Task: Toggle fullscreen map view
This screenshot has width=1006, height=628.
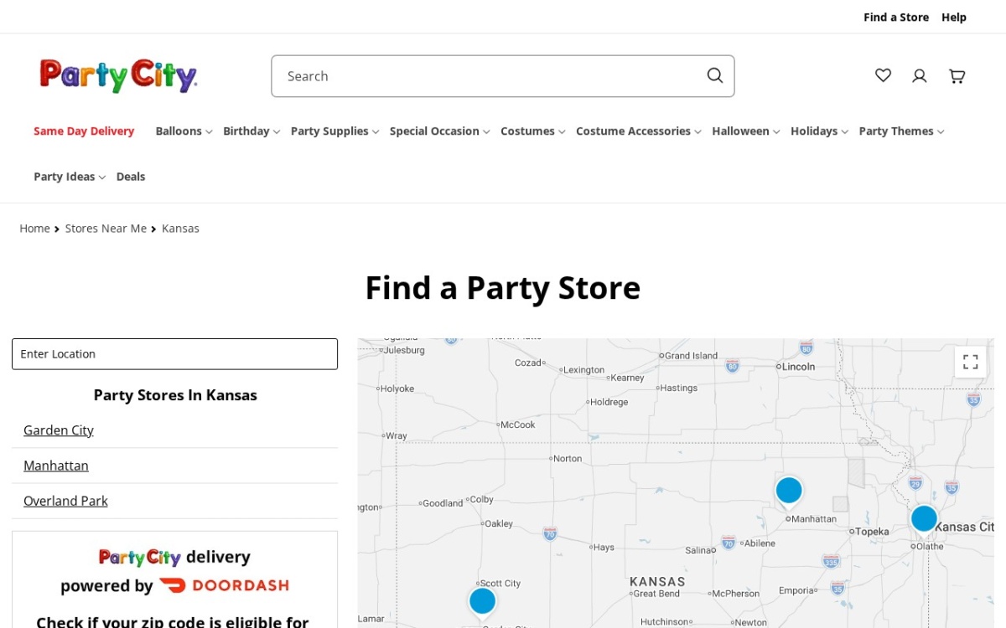Action: pyautogui.click(x=970, y=362)
